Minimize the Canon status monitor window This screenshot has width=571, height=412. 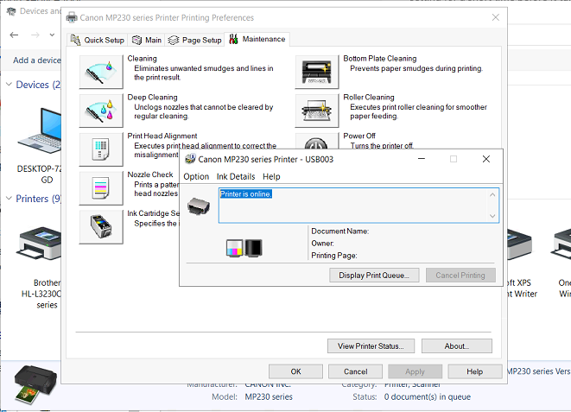(x=422, y=159)
